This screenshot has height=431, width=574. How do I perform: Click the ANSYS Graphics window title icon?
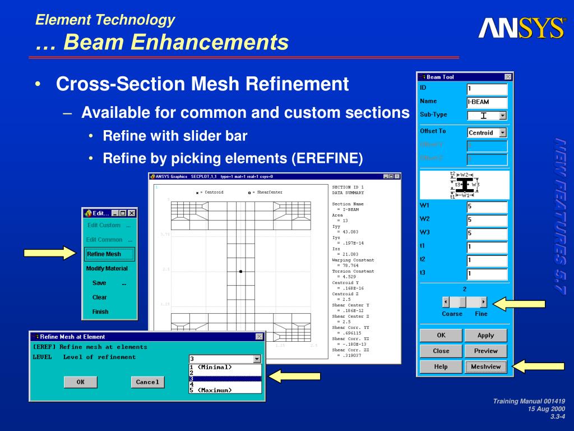(152, 177)
